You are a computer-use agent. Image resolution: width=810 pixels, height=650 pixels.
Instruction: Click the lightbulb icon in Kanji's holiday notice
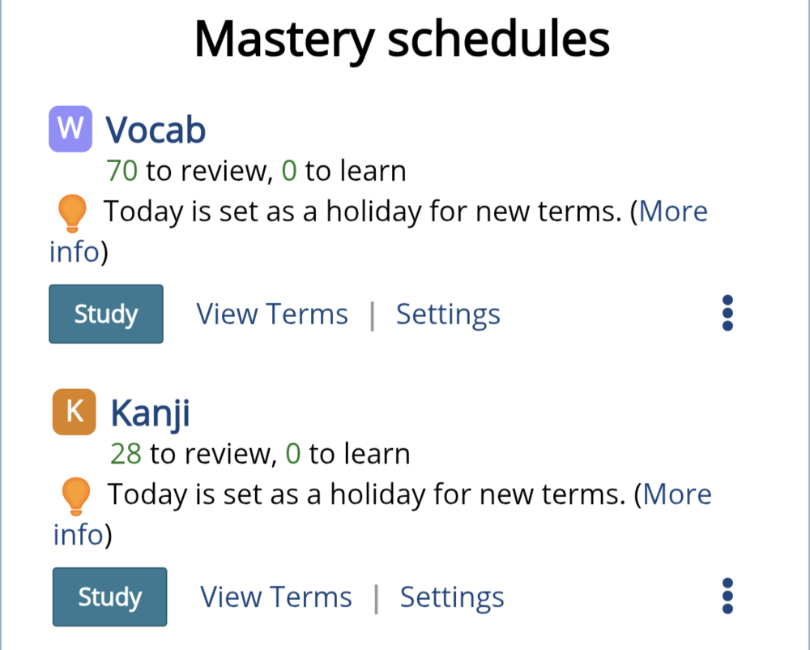click(x=76, y=496)
